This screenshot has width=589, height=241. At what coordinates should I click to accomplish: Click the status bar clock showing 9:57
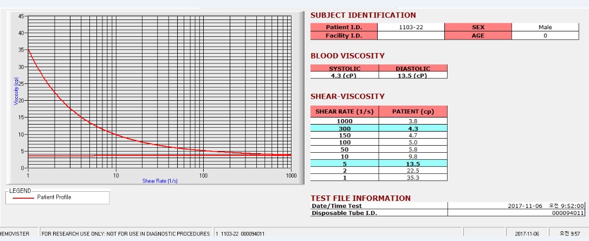569,233
